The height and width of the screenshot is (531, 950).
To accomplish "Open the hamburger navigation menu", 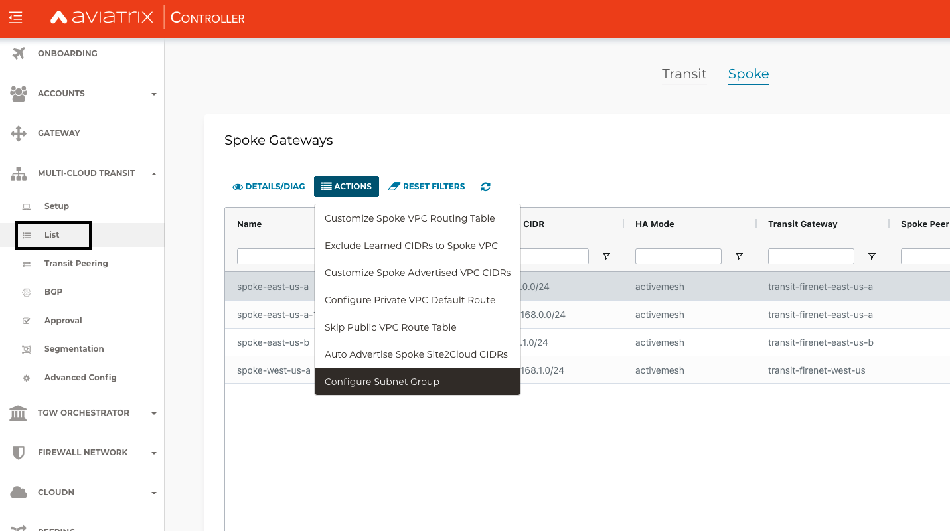I will tap(15, 18).
